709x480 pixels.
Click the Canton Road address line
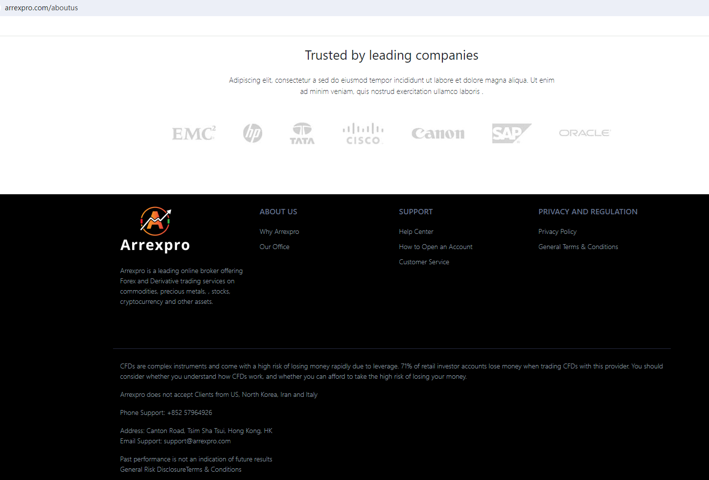196,431
